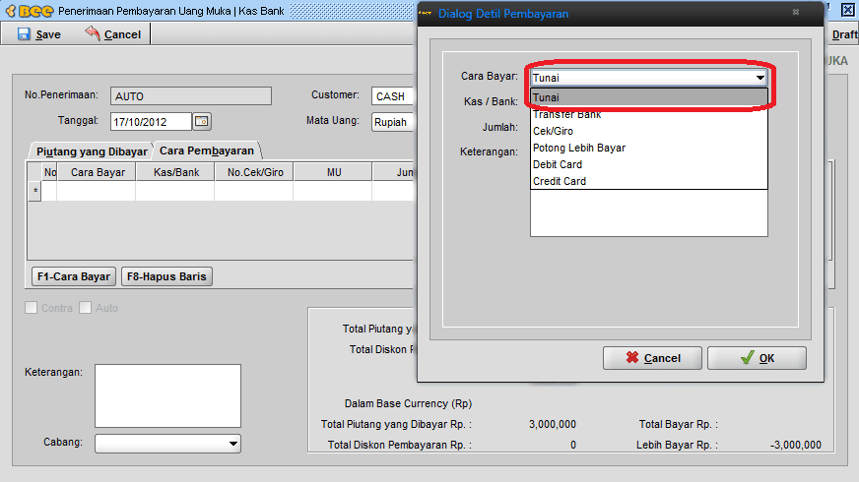Select Transfer Bank from the list
This screenshot has width=859, height=482.
(566, 114)
